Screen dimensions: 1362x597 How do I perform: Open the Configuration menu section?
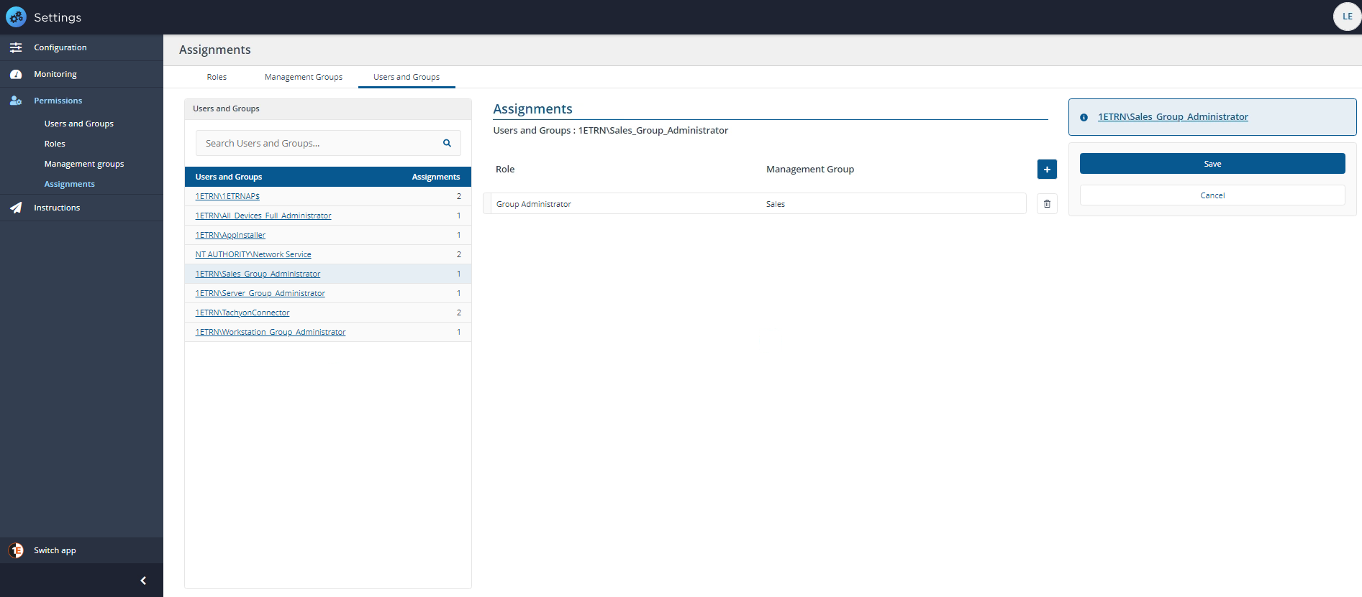60,47
